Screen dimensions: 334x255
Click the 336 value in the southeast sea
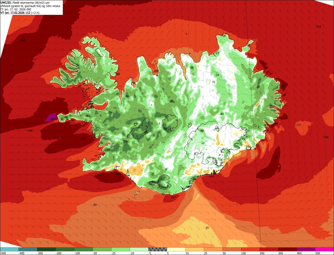[x=276, y=157]
